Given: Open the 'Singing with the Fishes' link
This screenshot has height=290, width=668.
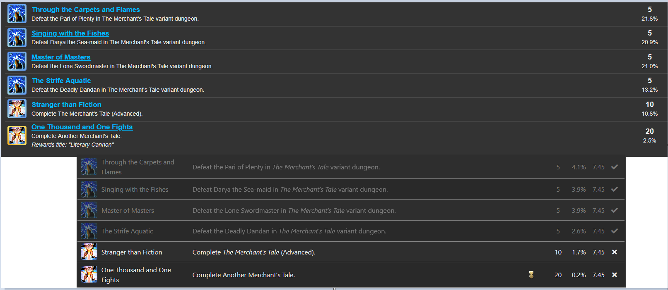Looking at the screenshot, I should click(70, 33).
